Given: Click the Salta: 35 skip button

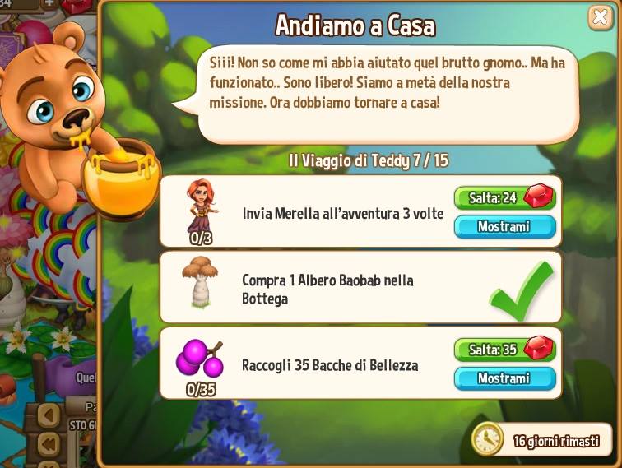Looking at the screenshot, I should [504, 350].
